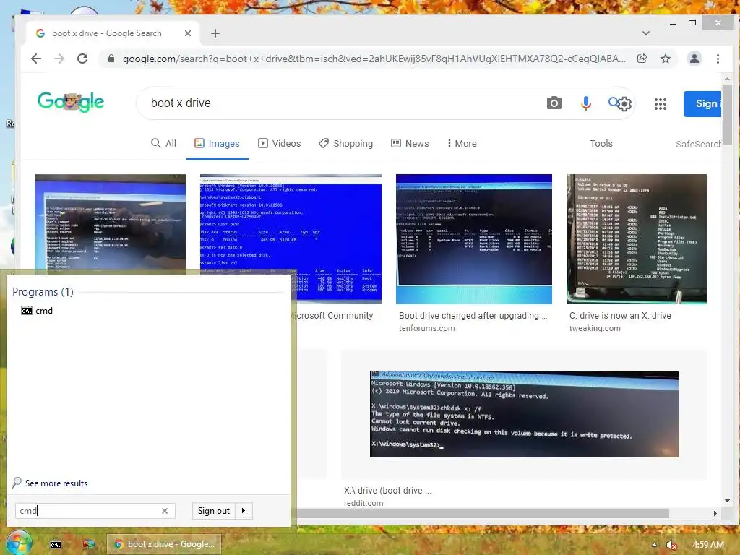Reload the page with the refresh icon
This screenshot has height=555, width=740.
click(82, 59)
